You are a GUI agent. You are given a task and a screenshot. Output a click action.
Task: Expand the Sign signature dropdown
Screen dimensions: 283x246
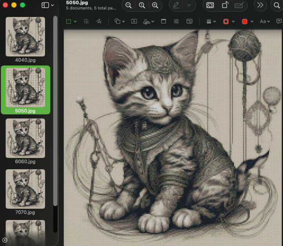click(148, 21)
